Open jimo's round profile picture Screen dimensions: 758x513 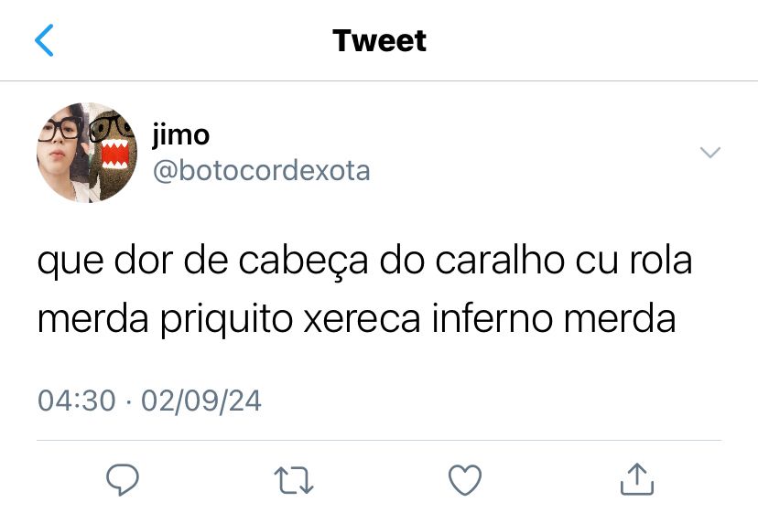[87, 153]
